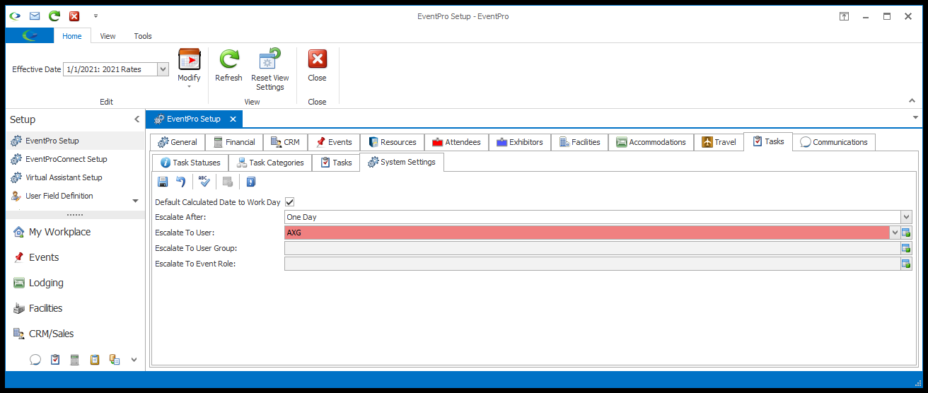Open the CRM/Sales navigation group
Viewport: 928px width, 393px height.
click(x=74, y=334)
